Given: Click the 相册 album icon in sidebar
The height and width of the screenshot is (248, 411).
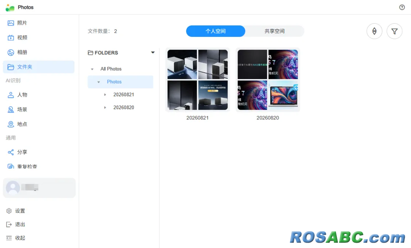Looking at the screenshot, I should 11,52.
